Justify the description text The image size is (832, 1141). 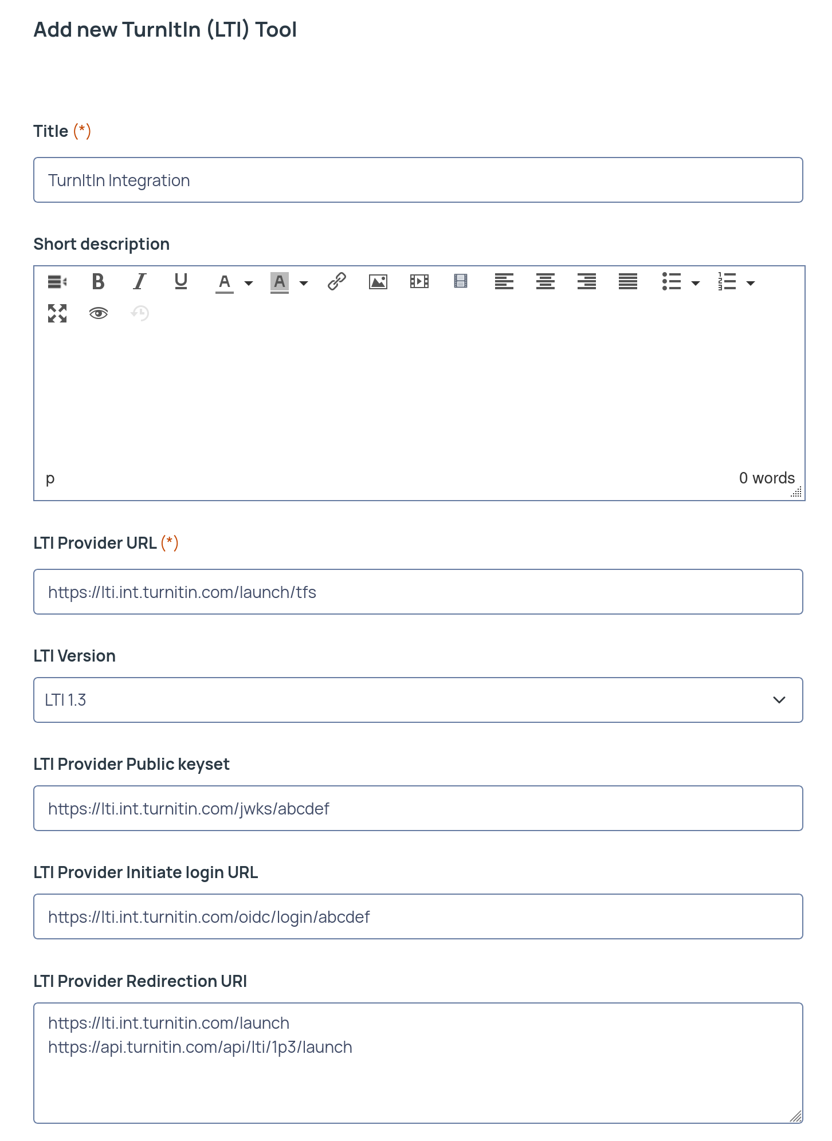coord(628,281)
